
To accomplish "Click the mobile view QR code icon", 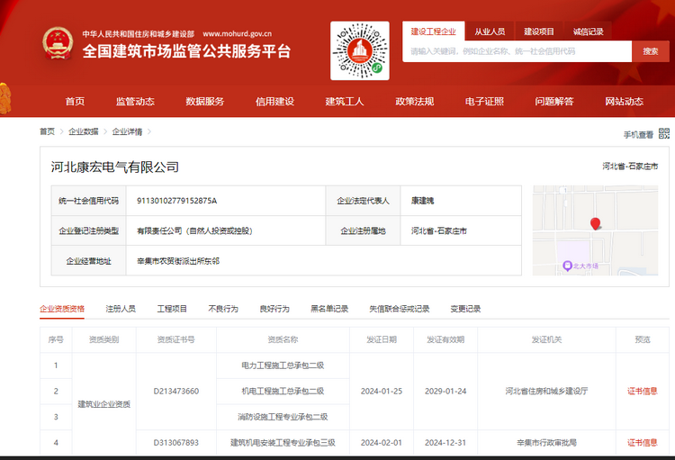I will click(x=664, y=133).
